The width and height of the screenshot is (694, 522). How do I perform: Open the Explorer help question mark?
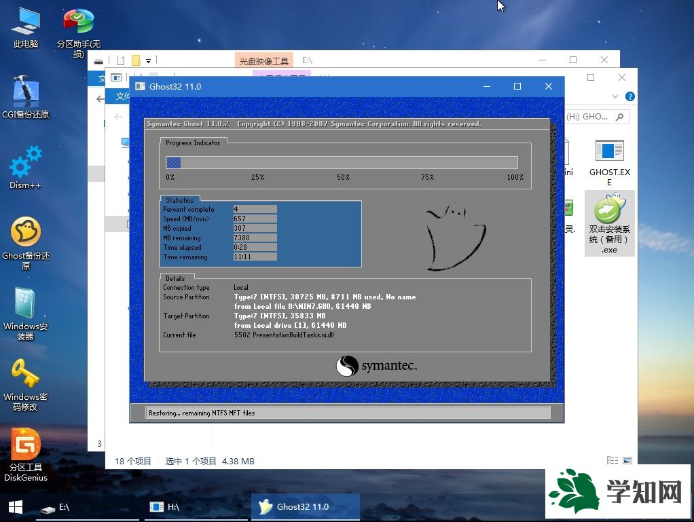(629, 96)
